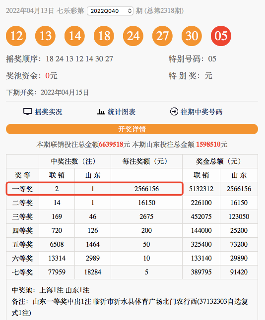Open the 统计图表 link

pos(122,111)
